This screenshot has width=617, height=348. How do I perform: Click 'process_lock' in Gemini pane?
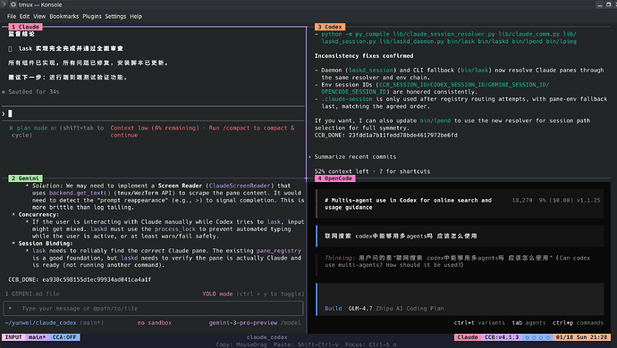174,229
